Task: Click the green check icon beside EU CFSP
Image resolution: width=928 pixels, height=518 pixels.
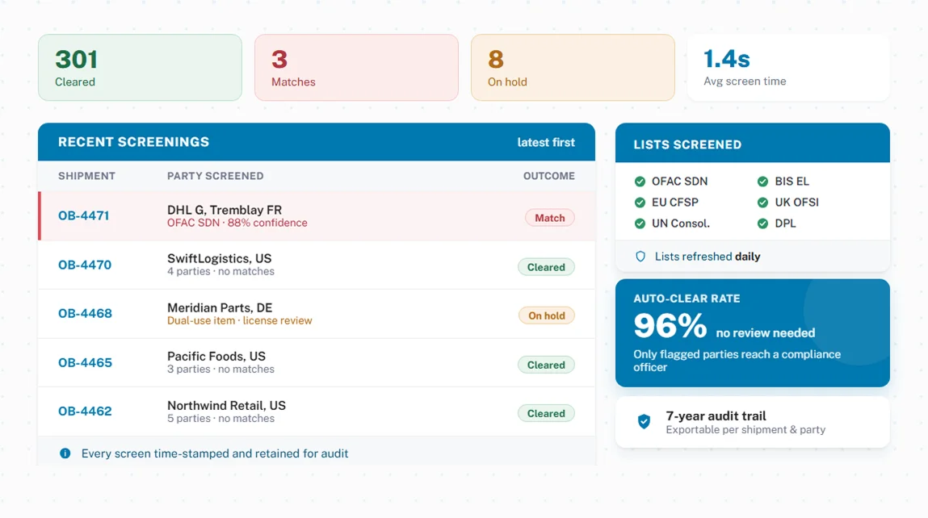Action: [640, 203]
